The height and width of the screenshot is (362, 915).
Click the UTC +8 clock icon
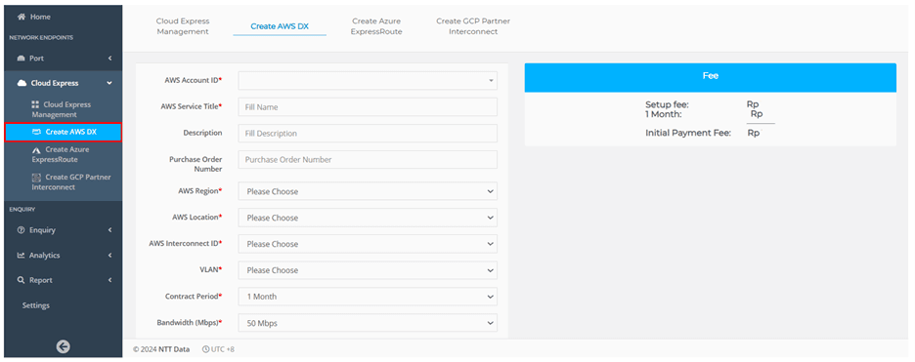(205, 349)
